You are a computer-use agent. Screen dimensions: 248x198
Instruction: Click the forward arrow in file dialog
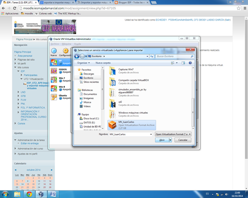(x=82, y=56)
